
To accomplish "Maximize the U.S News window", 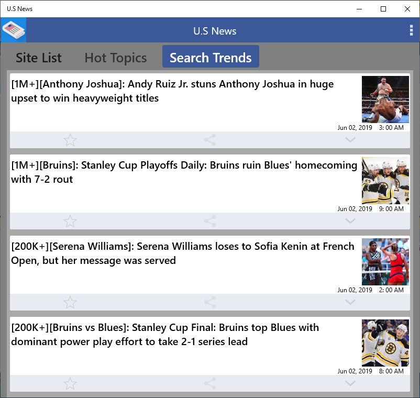I will click(383, 9).
